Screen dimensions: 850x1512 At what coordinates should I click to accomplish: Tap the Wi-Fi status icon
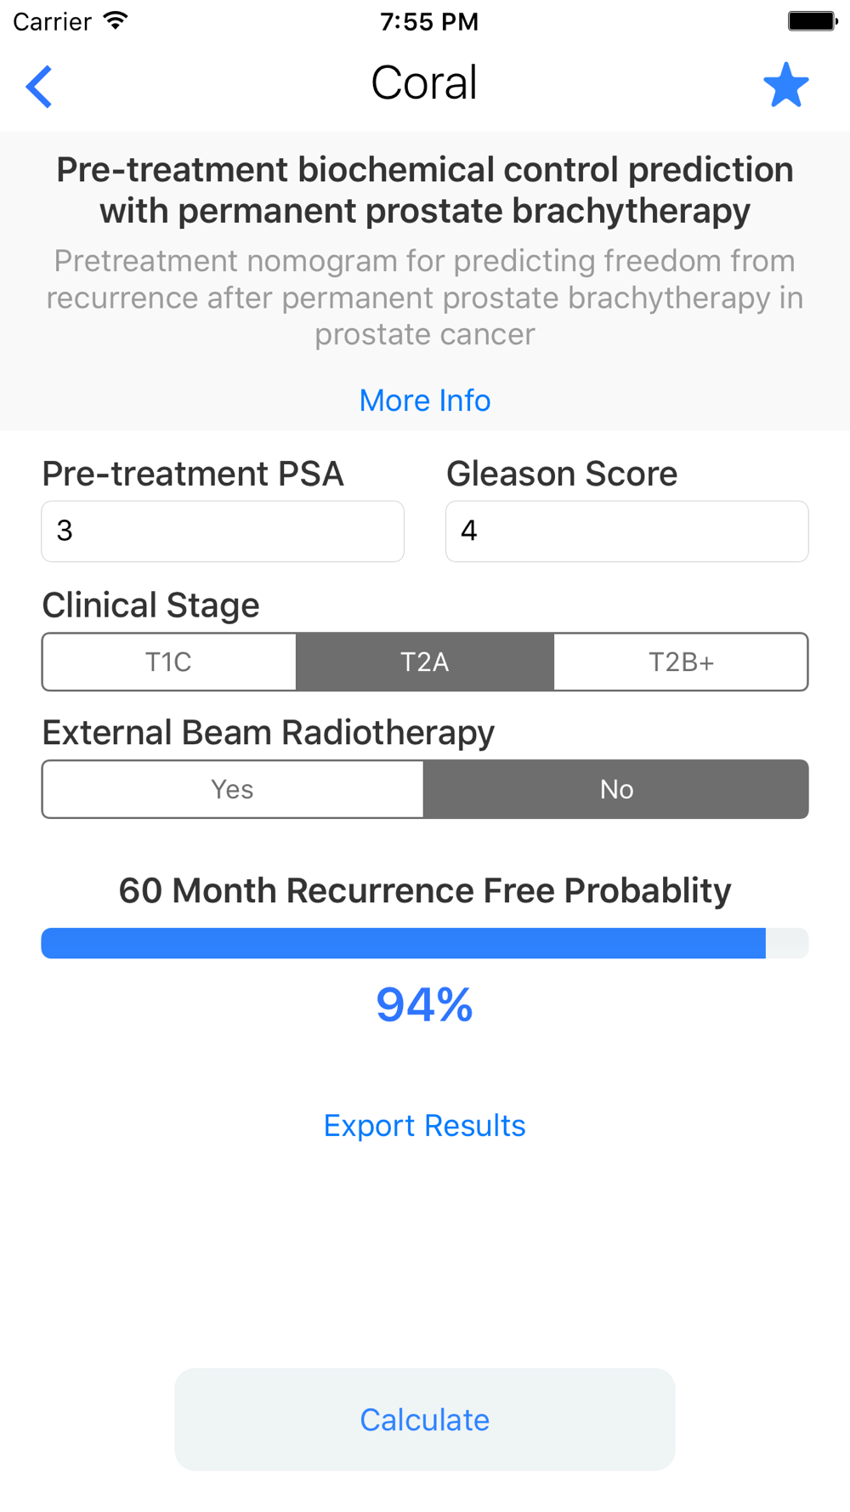coord(115,20)
